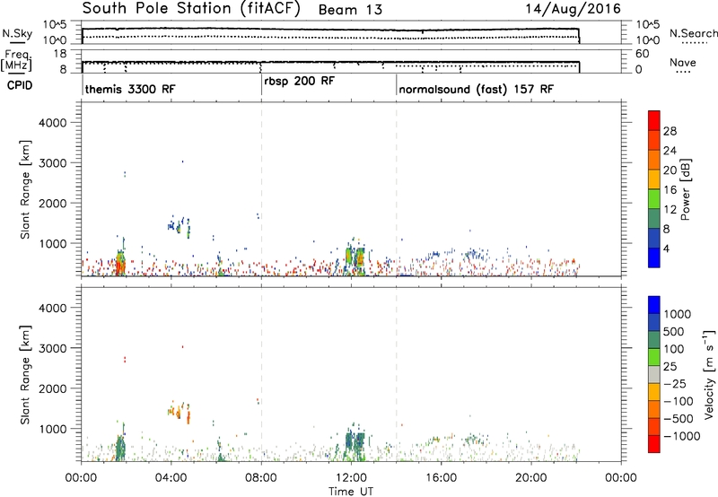Click the 4 label on power colorbar
This screenshot has height=497, width=718.
tap(667, 248)
